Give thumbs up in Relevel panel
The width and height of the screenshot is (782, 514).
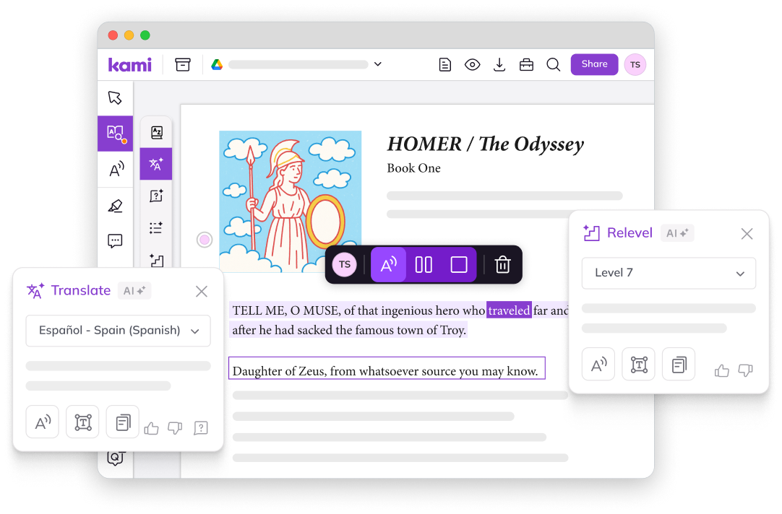(x=722, y=370)
